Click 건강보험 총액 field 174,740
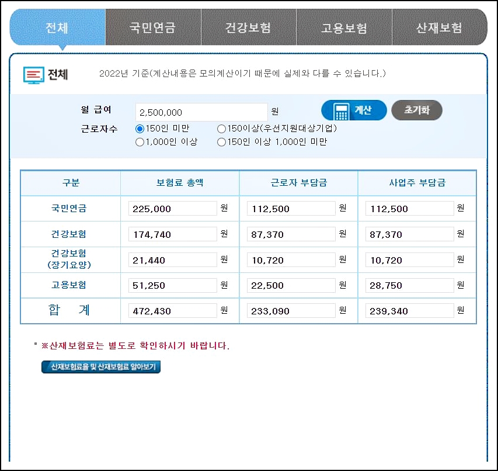This screenshot has width=498, height=471. click(x=172, y=234)
